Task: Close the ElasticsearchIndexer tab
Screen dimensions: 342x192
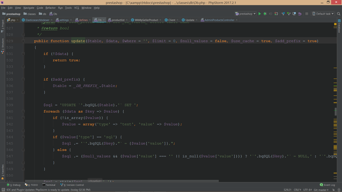Action: click(x=51, y=20)
